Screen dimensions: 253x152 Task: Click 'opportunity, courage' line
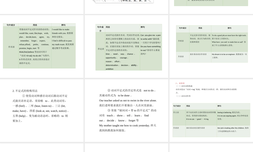[117, 58]
